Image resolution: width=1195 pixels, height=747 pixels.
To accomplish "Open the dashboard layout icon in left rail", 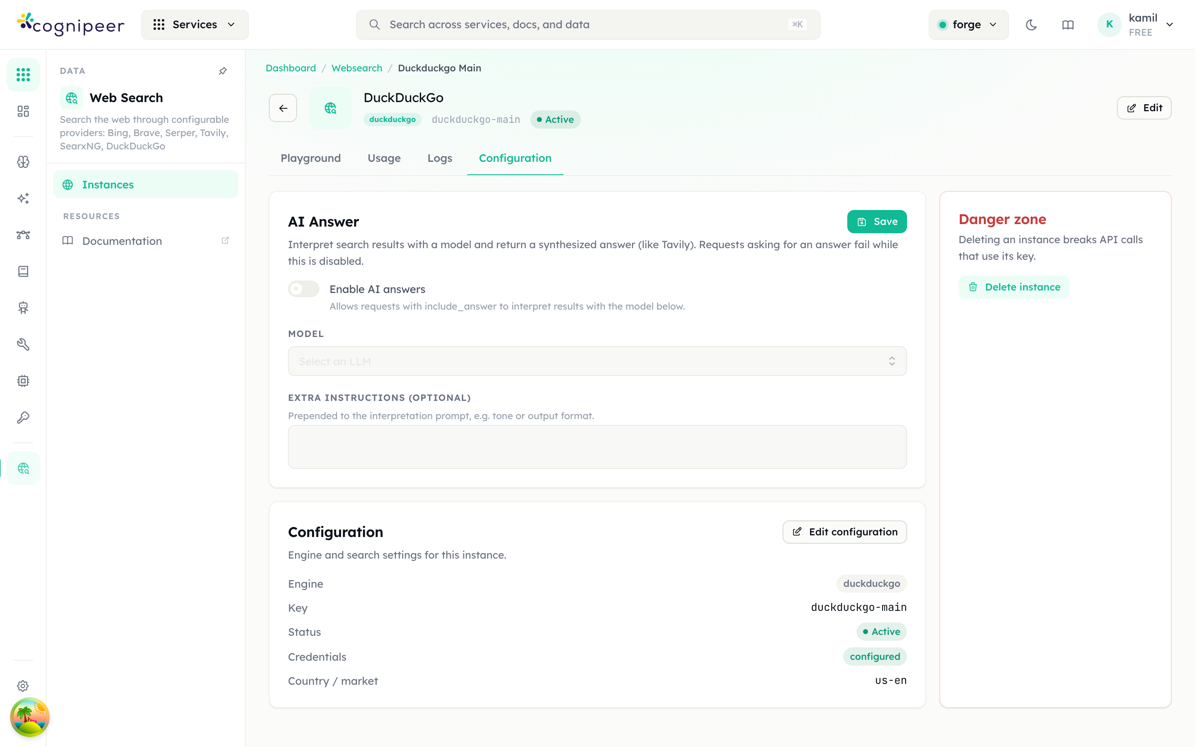I will [x=23, y=111].
